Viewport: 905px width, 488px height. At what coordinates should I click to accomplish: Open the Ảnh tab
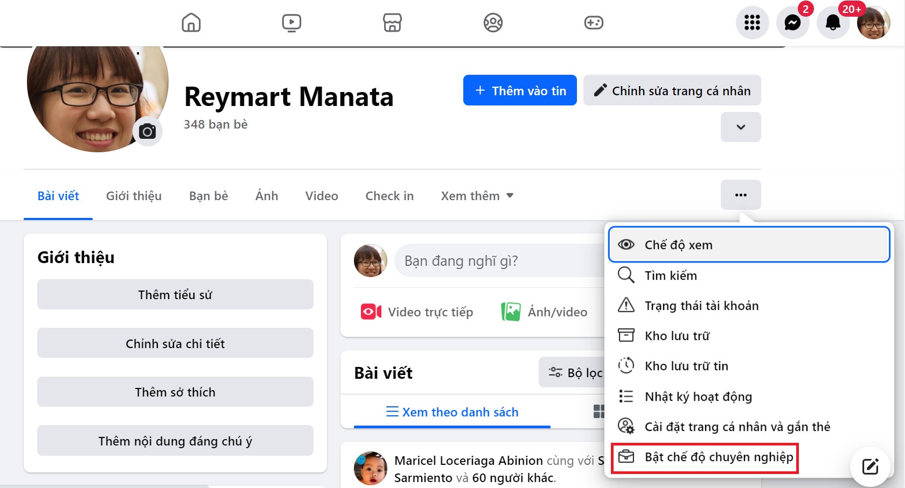click(x=267, y=196)
